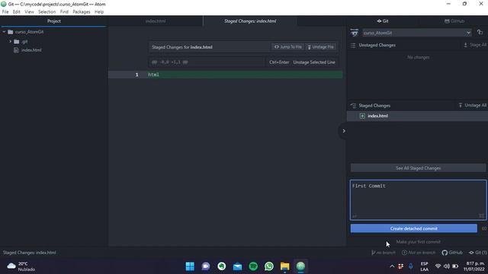The width and height of the screenshot is (488, 274).
Task: Open File Explorer from the taskbar
Action: coord(284,266)
